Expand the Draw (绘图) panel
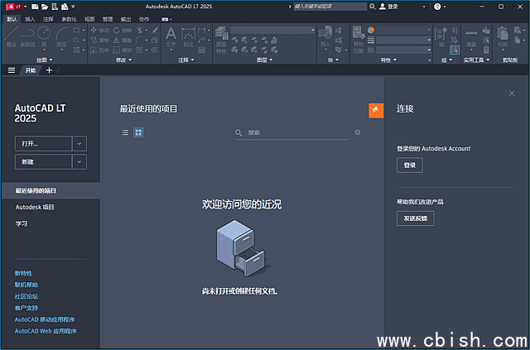Viewport: 530px width, 350px height. [45, 60]
